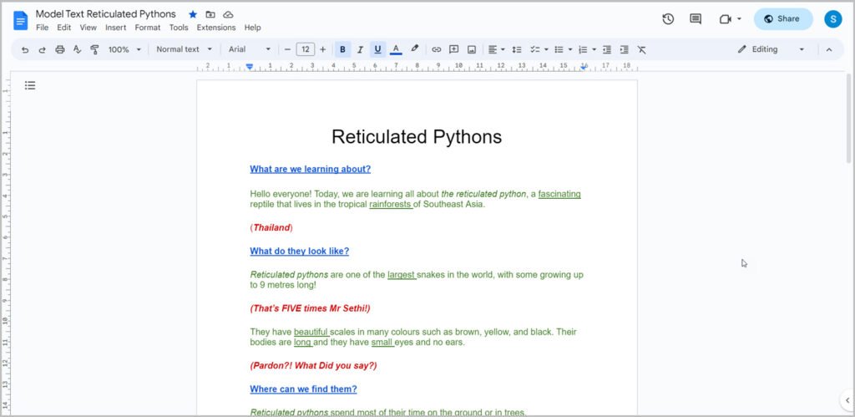Open the text alignment dropdown

[x=496, y=49]
